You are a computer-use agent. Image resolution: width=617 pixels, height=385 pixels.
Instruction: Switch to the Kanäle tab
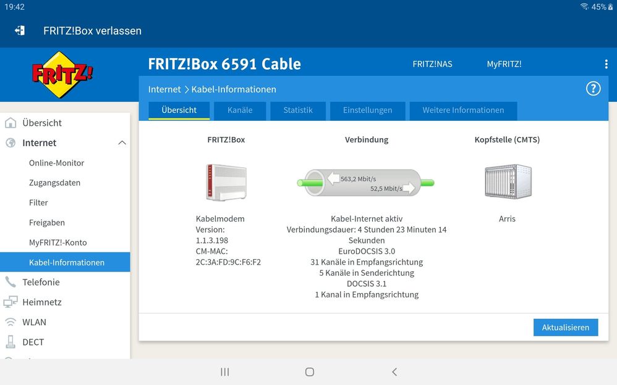[240, 110]
